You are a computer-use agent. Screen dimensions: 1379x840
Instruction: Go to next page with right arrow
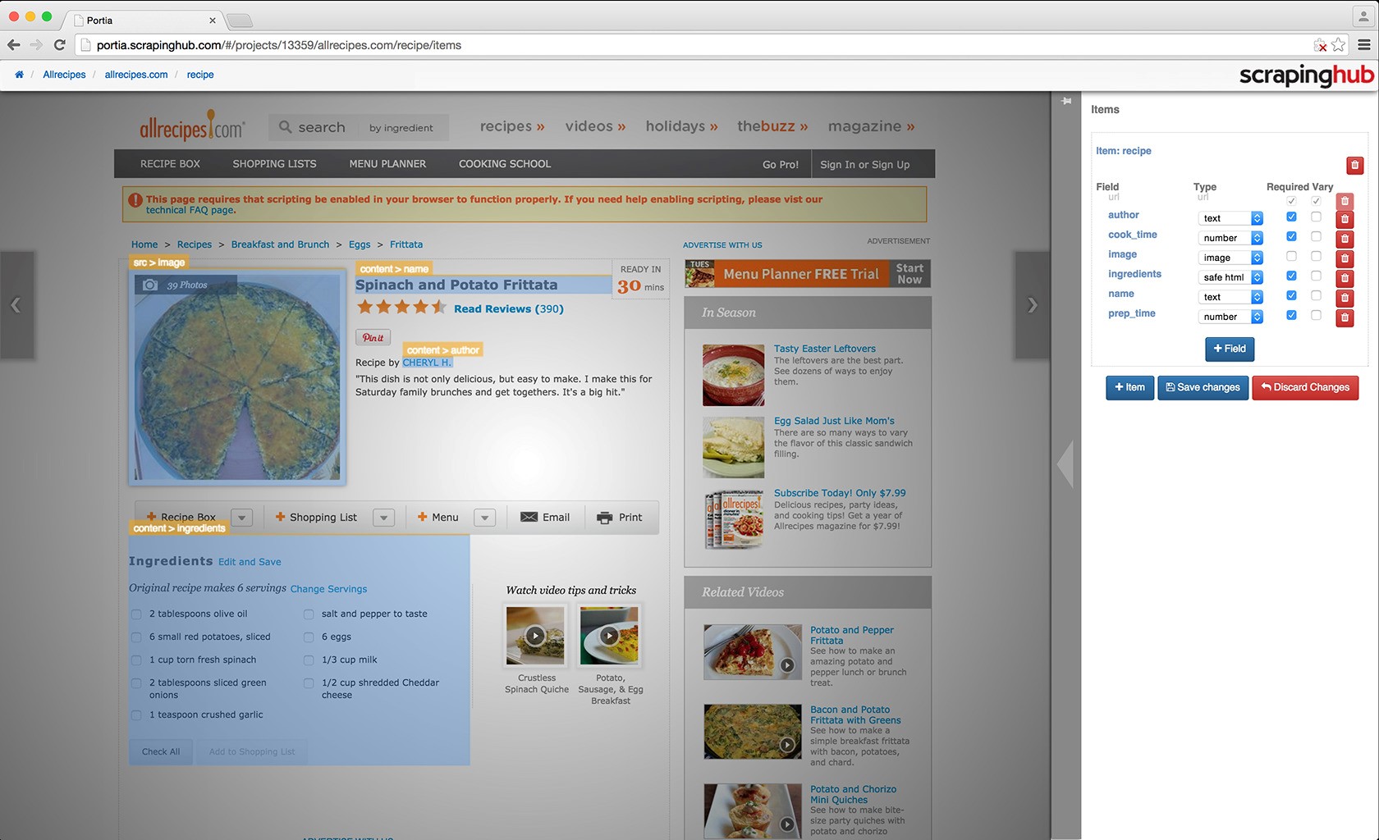pyautogui.click(x=1032, y=305)
